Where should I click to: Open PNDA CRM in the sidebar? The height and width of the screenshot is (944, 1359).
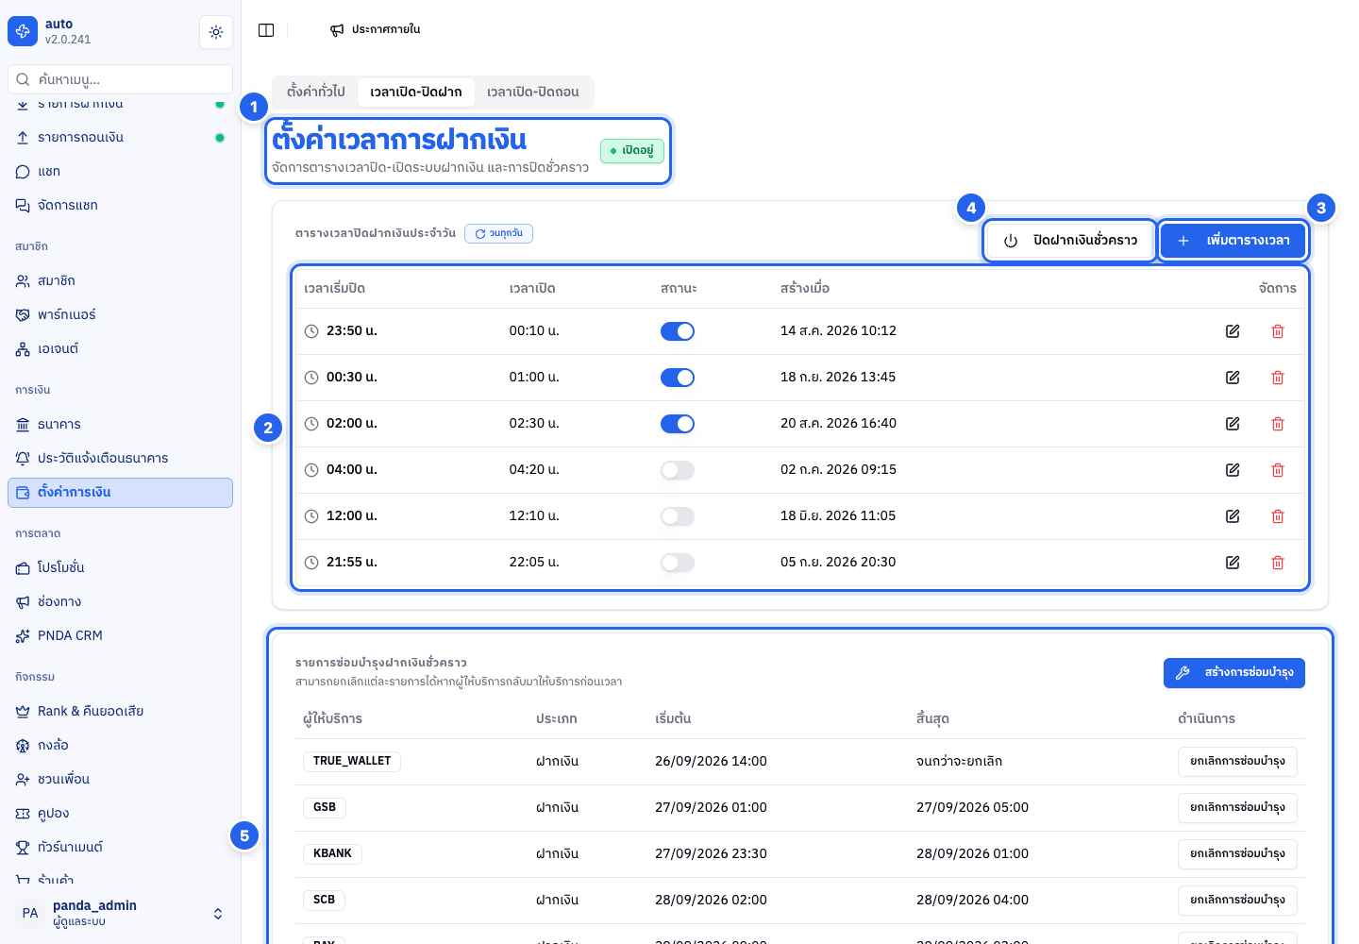(x=120, y=636)
